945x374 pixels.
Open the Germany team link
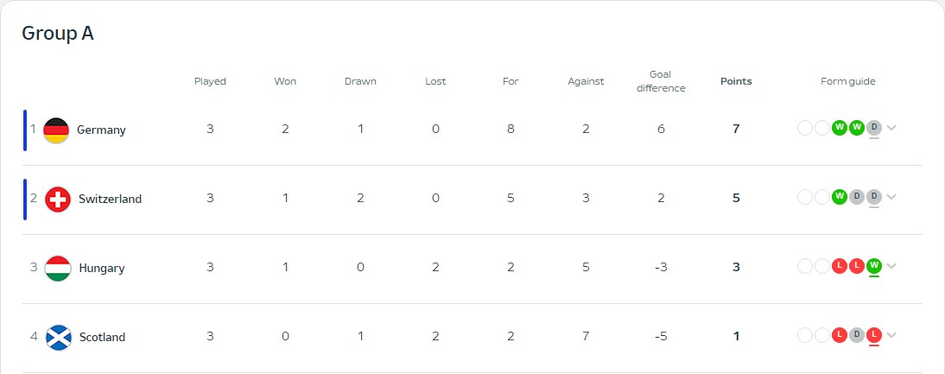(x=101, y=130)
